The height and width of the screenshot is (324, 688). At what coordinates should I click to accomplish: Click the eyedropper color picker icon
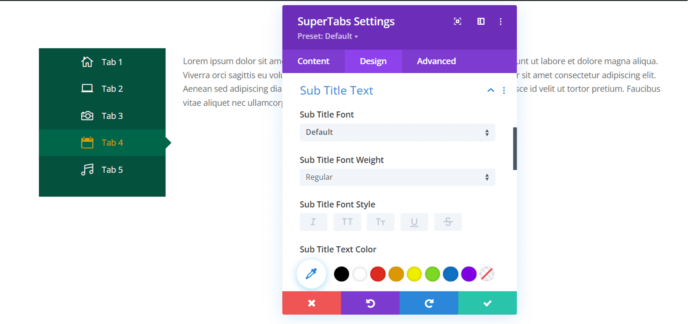coord(312,274)
